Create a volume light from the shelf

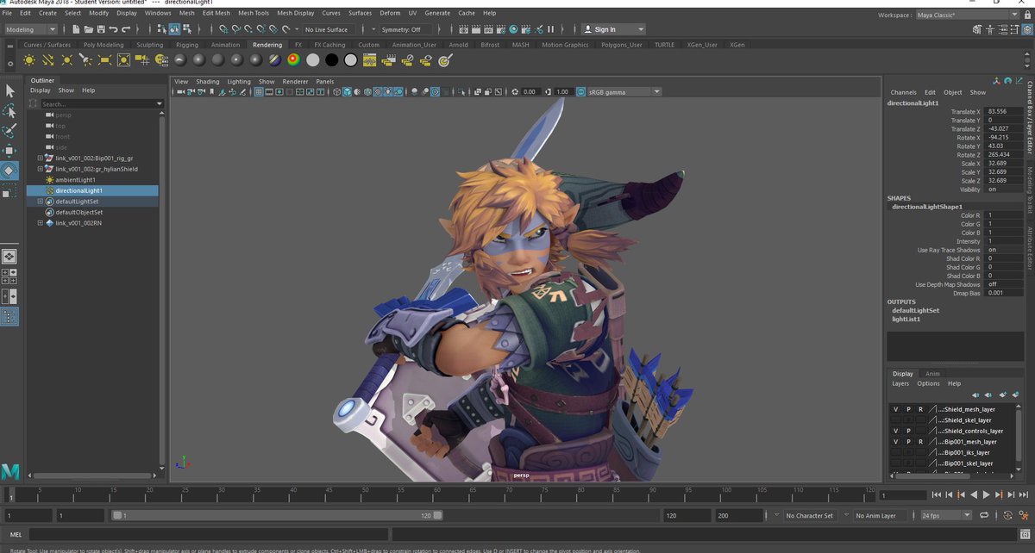click(x=123, y=60)
